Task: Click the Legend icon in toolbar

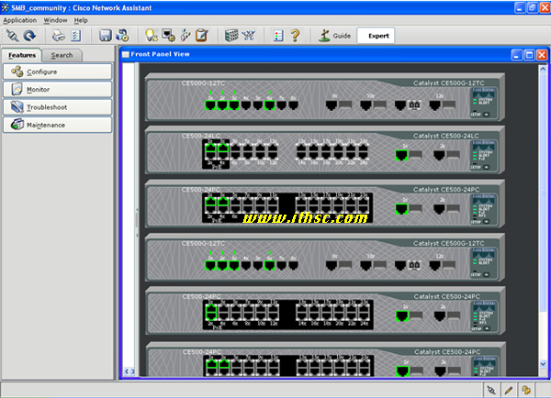Action: point(278,36)
